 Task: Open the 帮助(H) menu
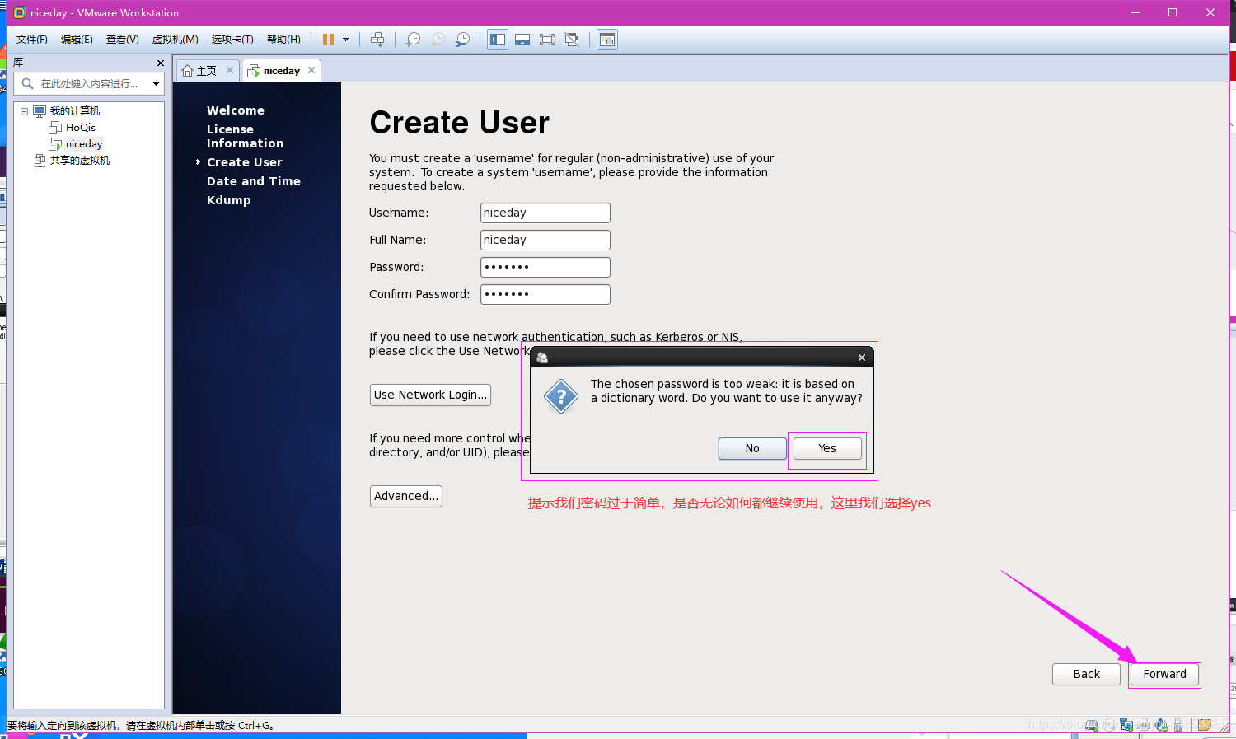point(283,40)
